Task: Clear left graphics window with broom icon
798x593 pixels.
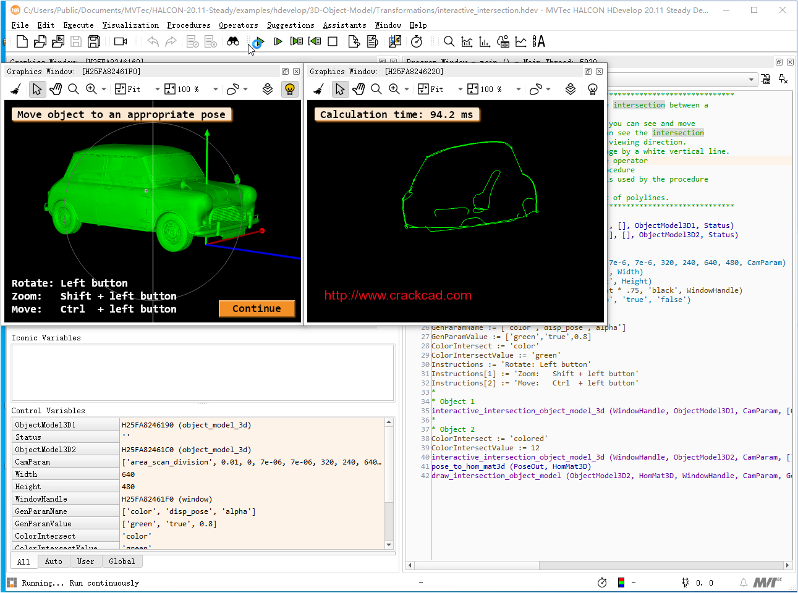Action: pos(16,89)
